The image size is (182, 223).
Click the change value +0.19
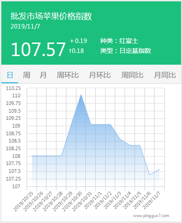[79, 41]
